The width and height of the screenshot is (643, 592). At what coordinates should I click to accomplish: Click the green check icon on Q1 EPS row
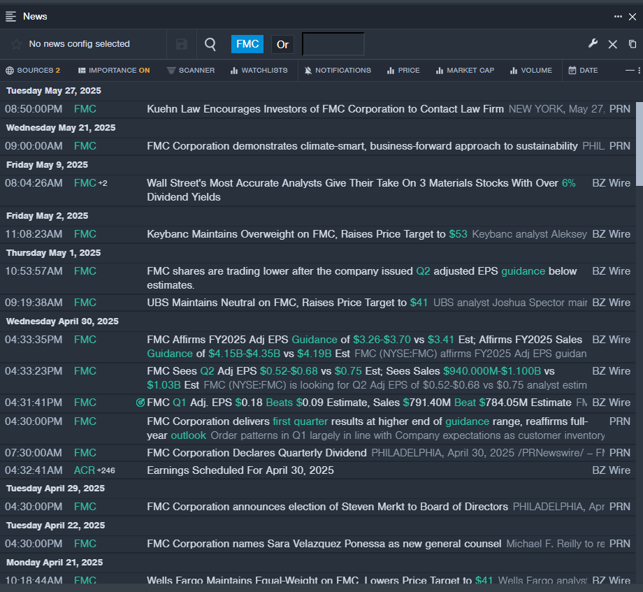click(x=140, y=403)
